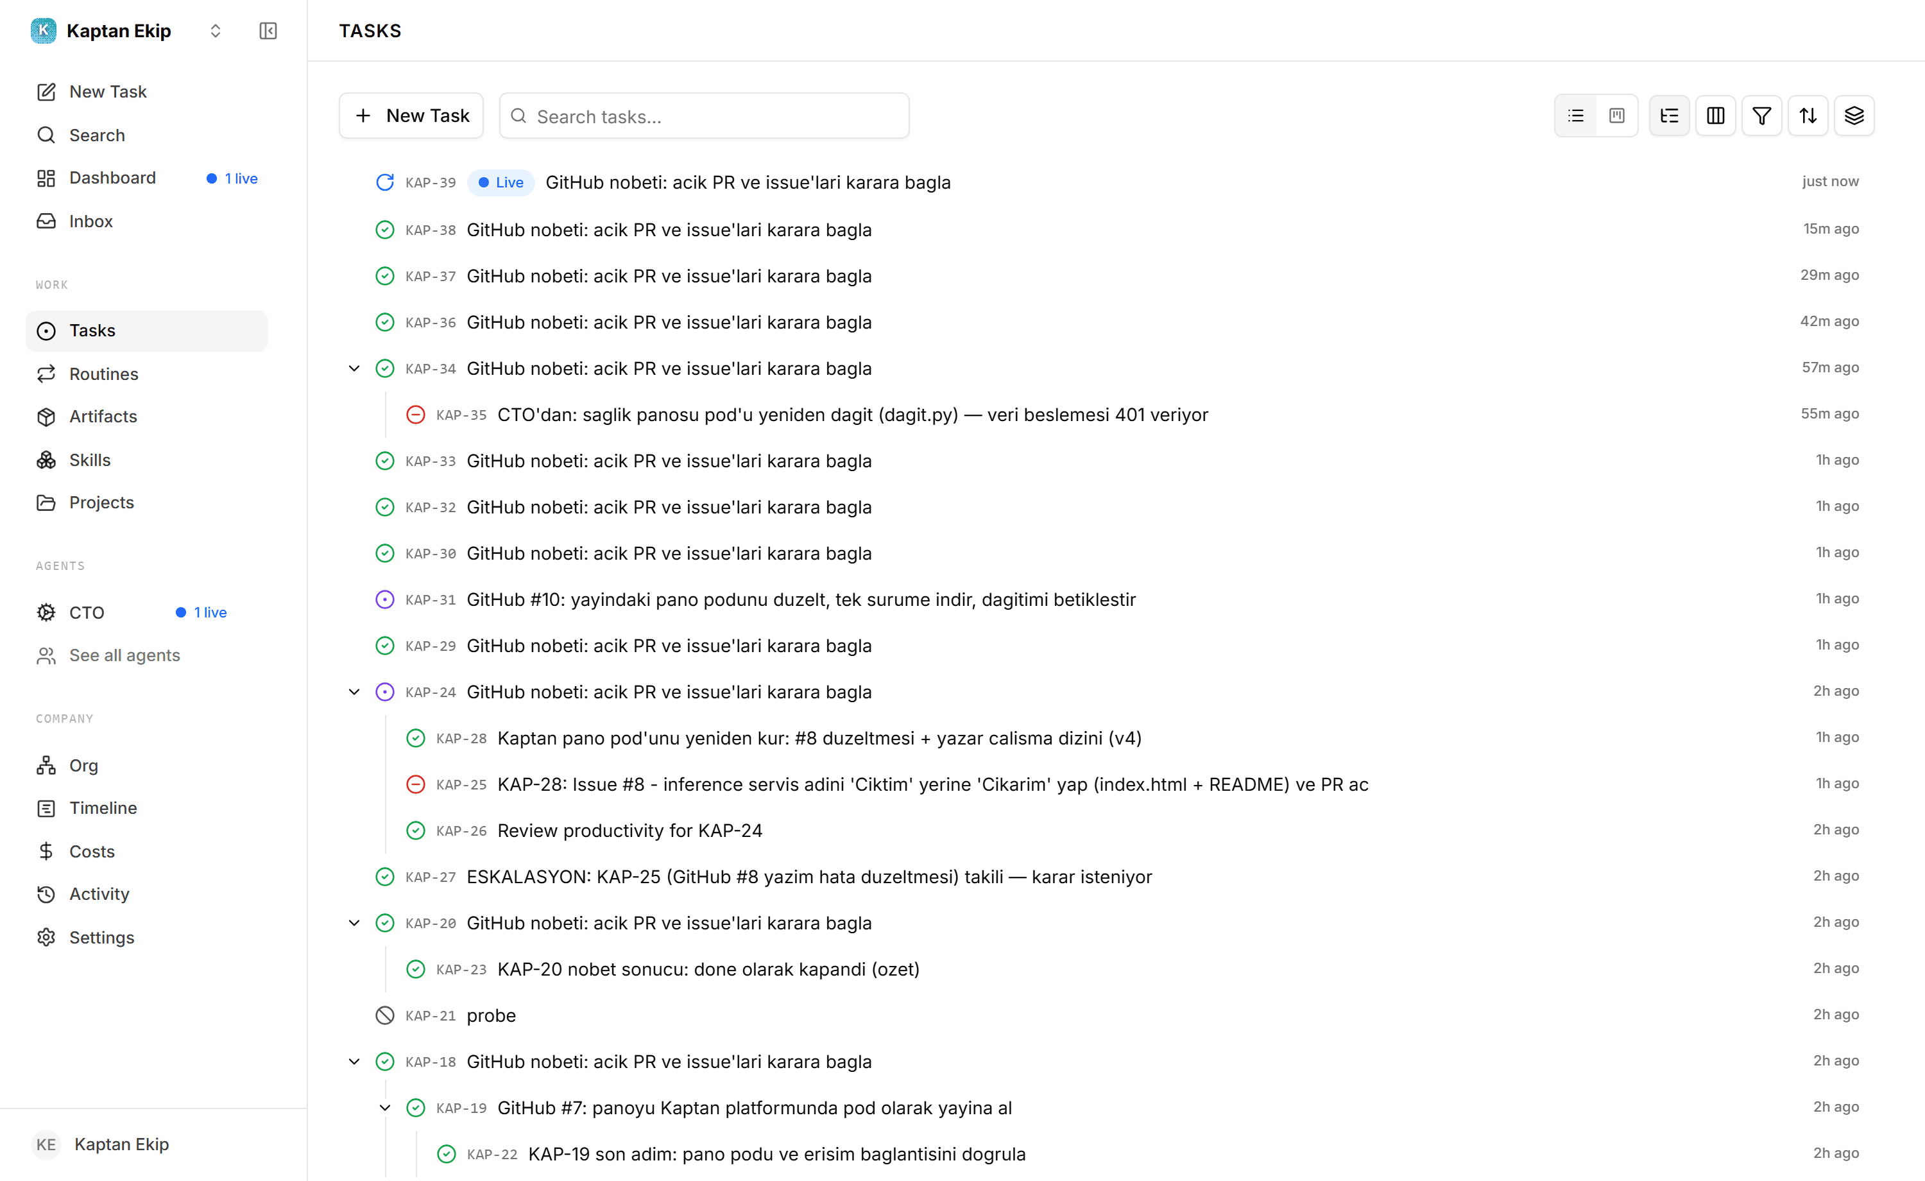Viewport: 1925px width, 1181px height.
Task: Open the Activity page
Action: coord(147,894)
